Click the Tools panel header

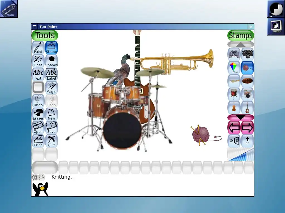45,35
